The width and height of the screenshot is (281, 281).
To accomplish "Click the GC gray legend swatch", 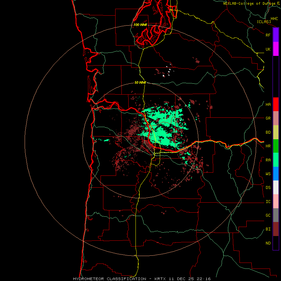I will pyautogui.click(x=276, y=215).
